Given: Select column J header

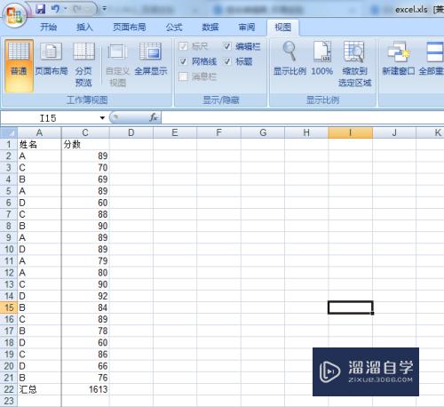Looking at the screenshot, I should pos(394,132).
